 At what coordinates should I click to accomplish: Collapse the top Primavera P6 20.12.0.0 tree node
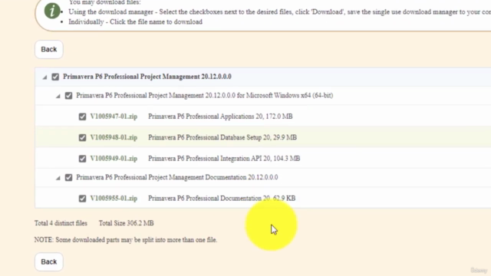44,77
